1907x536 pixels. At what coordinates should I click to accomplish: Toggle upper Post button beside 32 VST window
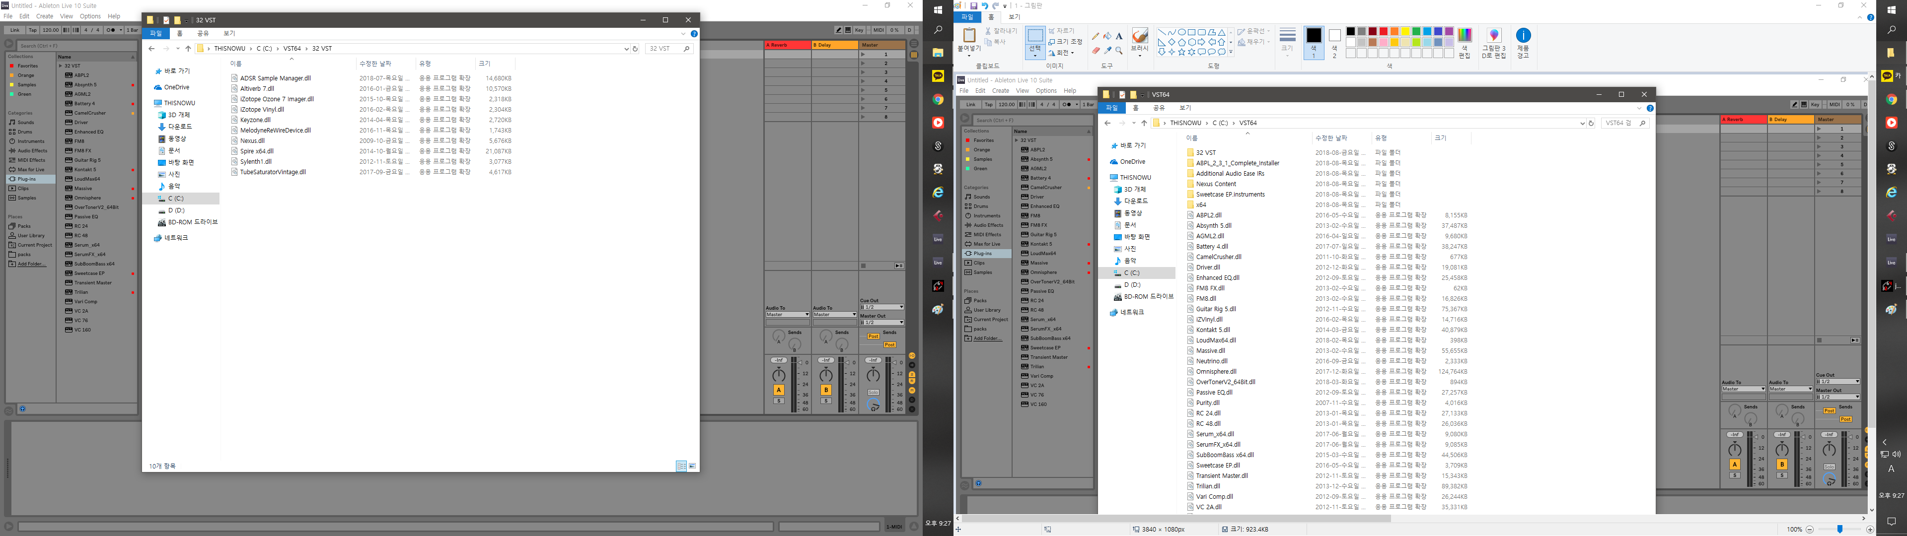[874, 336]
